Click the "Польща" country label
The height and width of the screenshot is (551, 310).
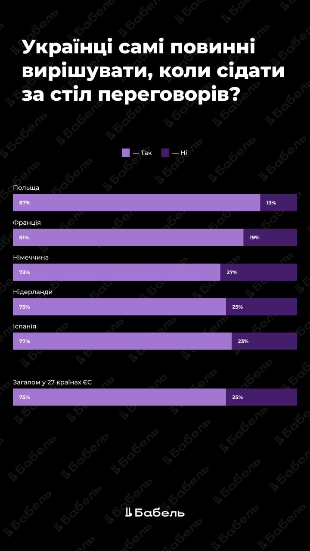tap(26, 188)
